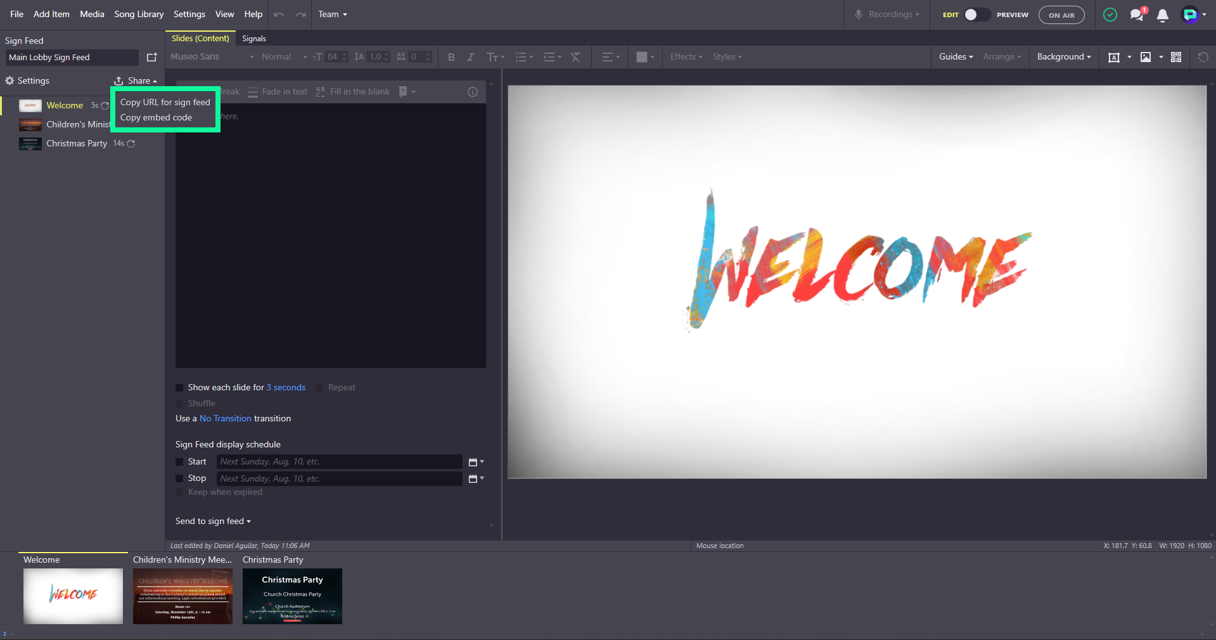Select the Christmas Party slide thumbnail

click(x=292, y=596)
